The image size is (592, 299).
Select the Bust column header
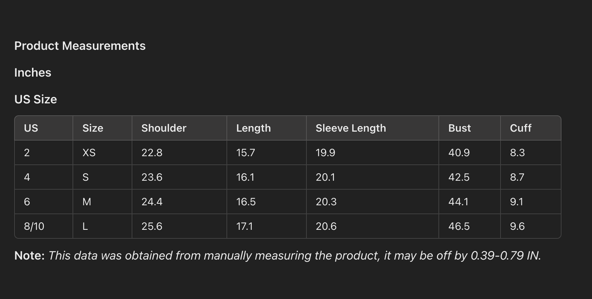coord(459,128)
